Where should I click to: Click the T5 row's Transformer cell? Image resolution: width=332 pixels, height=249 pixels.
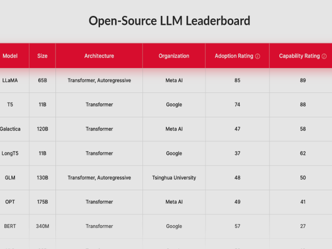(x=99, y=105)
